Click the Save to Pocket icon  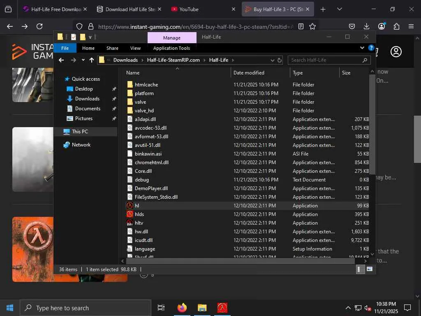pos(352,26)
